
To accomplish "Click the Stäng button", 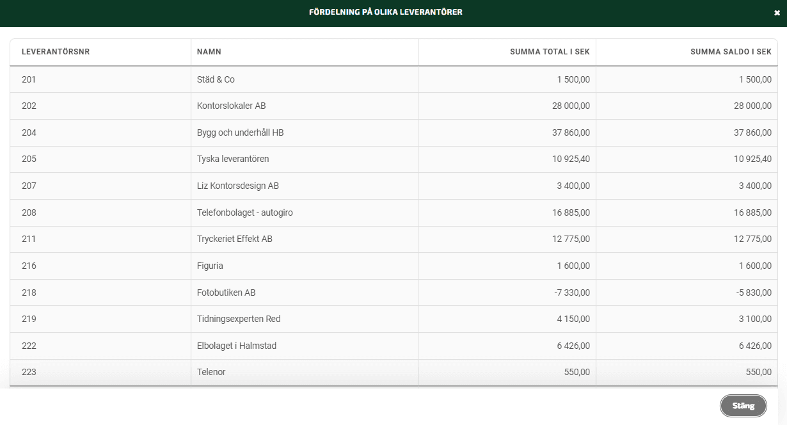I will [743, 406].
